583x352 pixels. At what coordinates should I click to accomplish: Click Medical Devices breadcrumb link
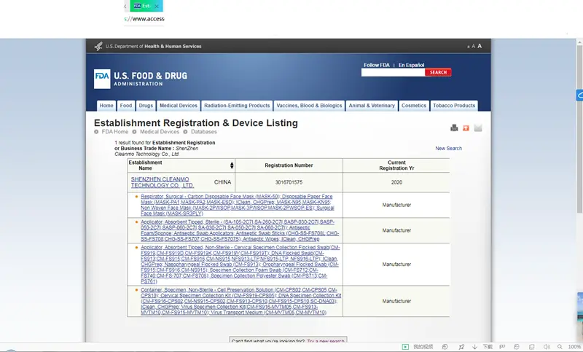pos(160,132)
